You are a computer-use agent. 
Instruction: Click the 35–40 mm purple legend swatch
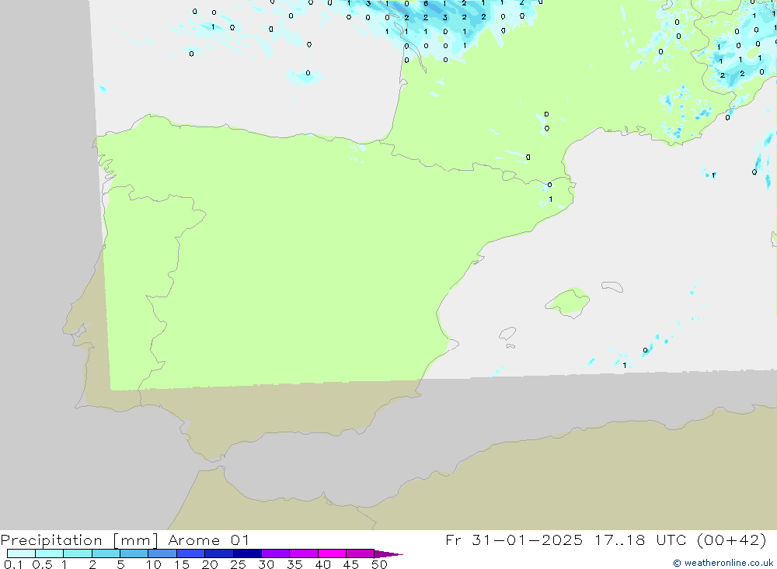[x=304, y=553]
